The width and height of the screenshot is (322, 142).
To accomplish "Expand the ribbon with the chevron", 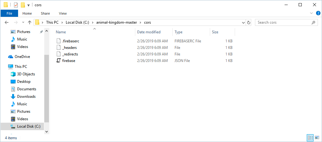I will click(x=312, y=13).
